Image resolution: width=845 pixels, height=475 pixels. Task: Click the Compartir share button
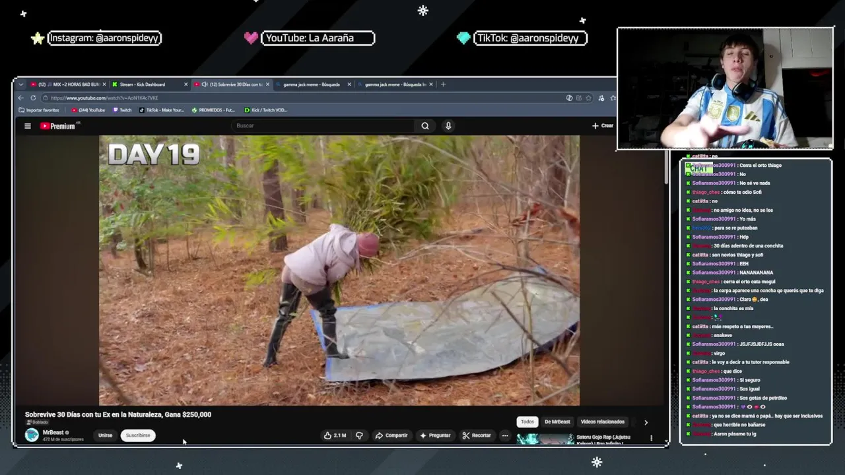tap(391, 435)
